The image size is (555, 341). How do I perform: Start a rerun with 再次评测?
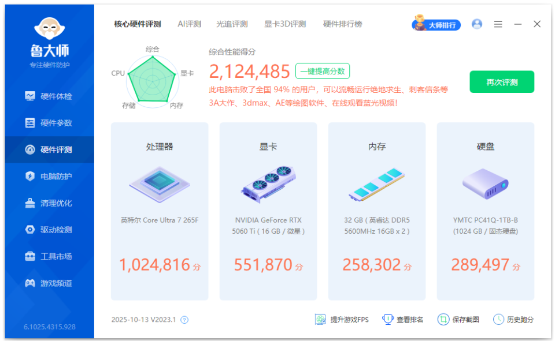(x=501, y=82)
